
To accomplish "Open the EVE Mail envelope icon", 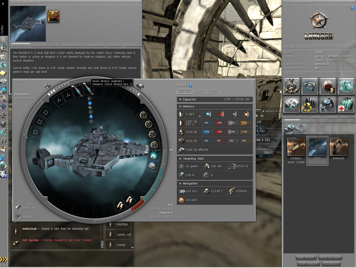I will pyautogui.click(x=3, y=57).
